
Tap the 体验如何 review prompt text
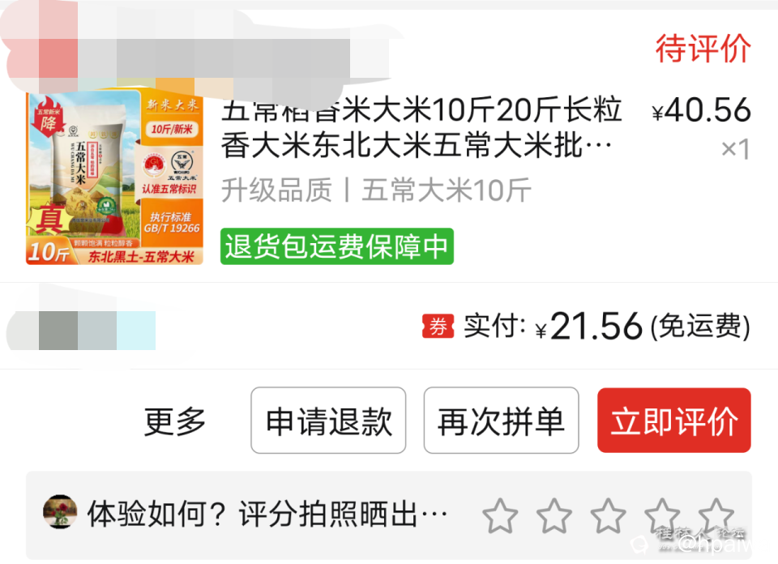pos(267,514)
